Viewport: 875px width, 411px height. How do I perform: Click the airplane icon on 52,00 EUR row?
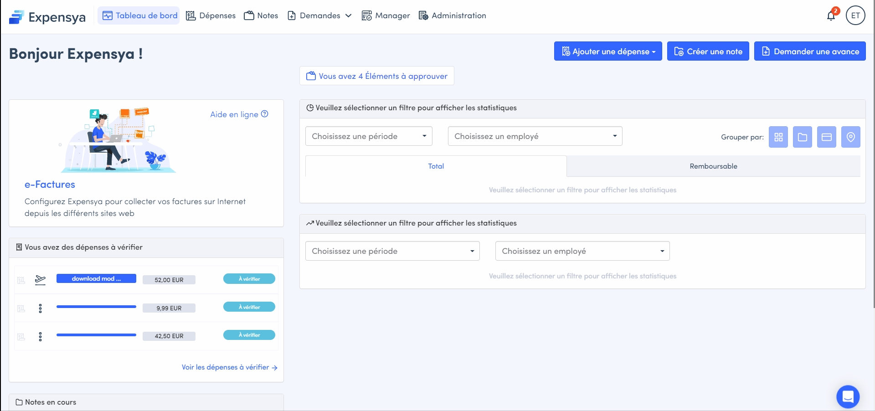[40, 280]
